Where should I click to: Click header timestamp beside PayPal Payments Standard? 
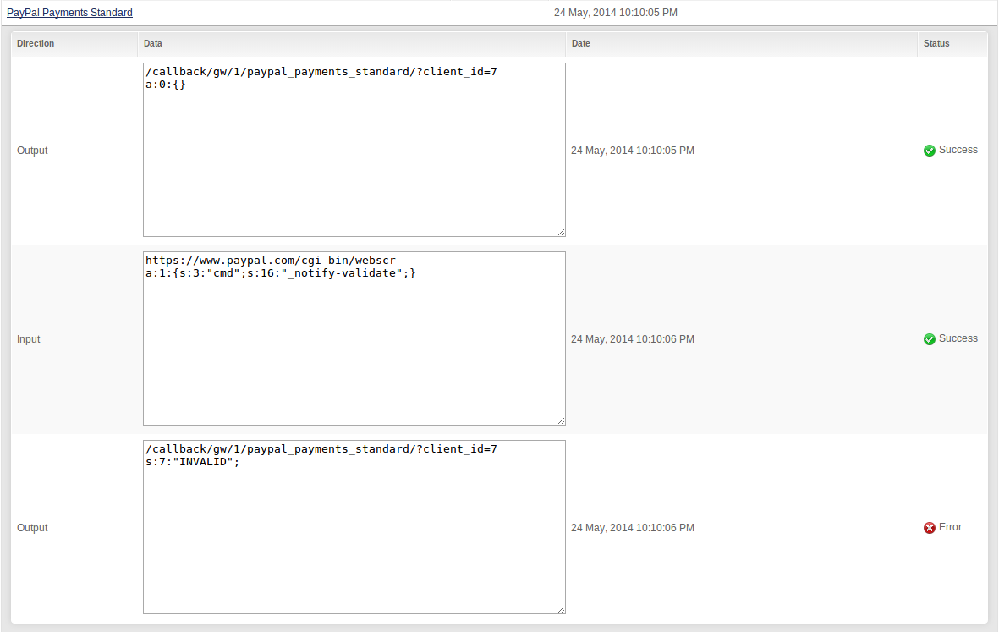click(x=616, y=13)
